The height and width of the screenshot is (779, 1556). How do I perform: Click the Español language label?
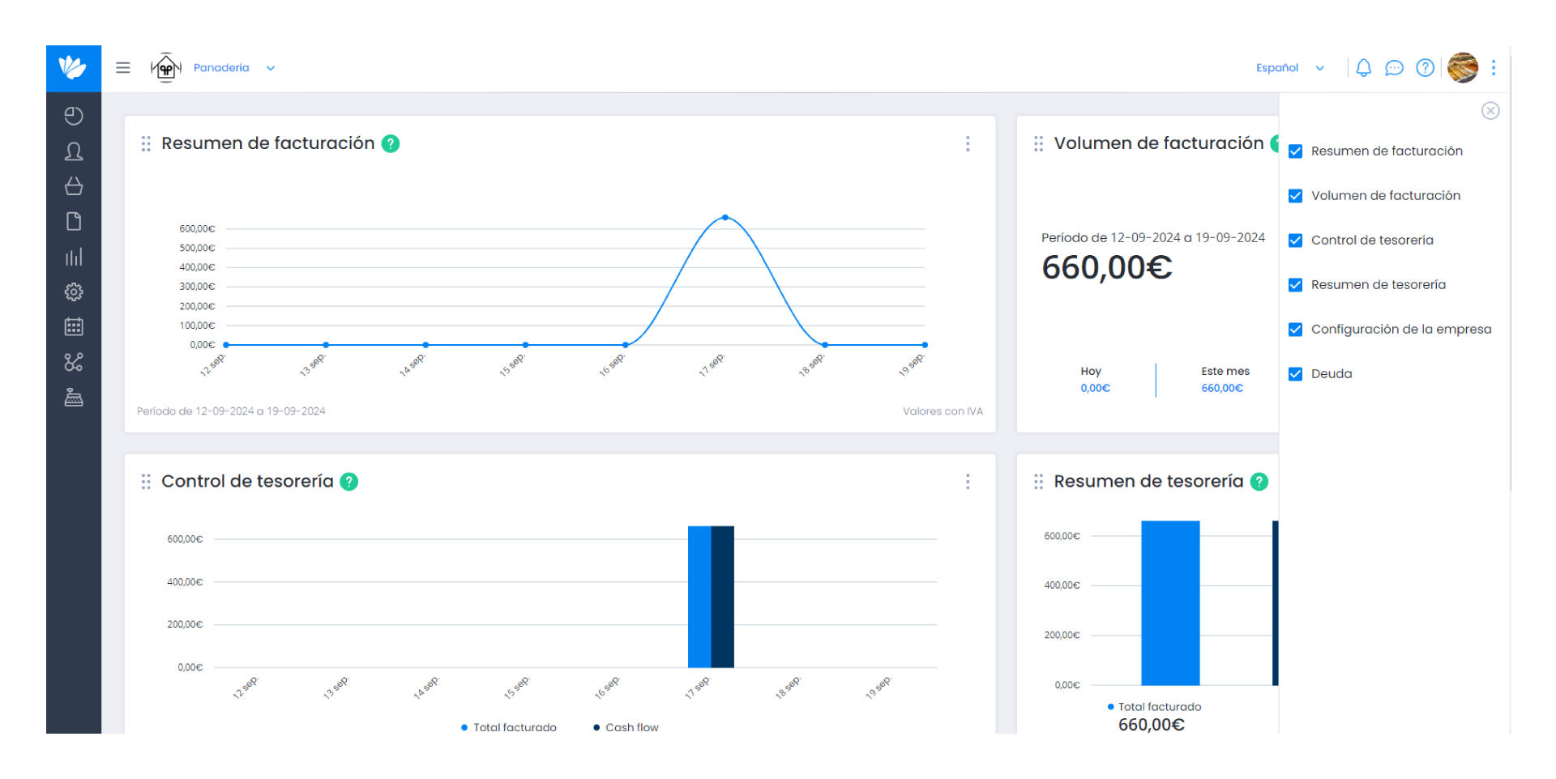[1277, 68]
